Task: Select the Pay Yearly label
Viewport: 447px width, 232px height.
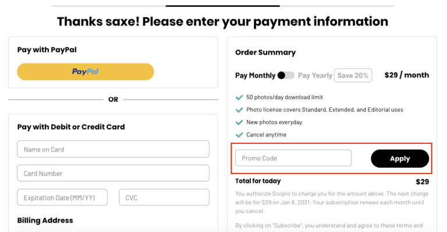Action: 315,75
